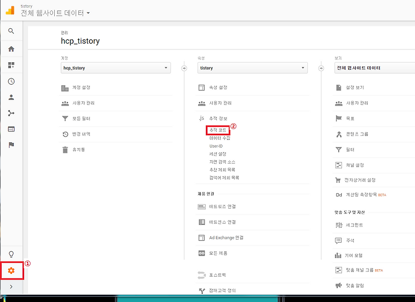Open the 세션 설정 link
This screenshot has height=302, width=415.
218,154
